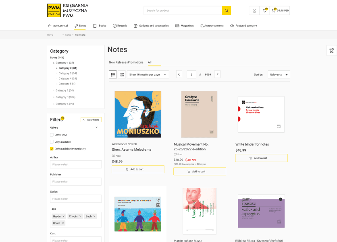Viewport: 337px width, 242px height.
Task: Open the Sort by Relevance dropdown
Action: pos(279,75)
